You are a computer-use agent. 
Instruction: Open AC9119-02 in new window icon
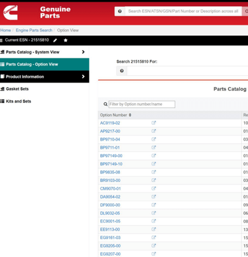[x=154, y=123]
